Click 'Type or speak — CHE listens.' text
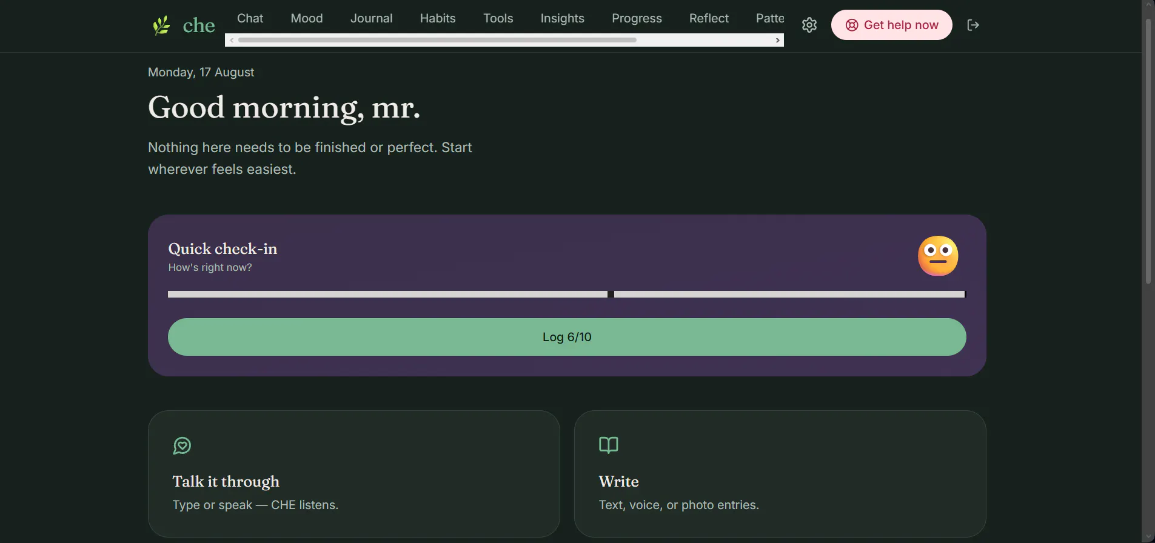 (255, 505)
